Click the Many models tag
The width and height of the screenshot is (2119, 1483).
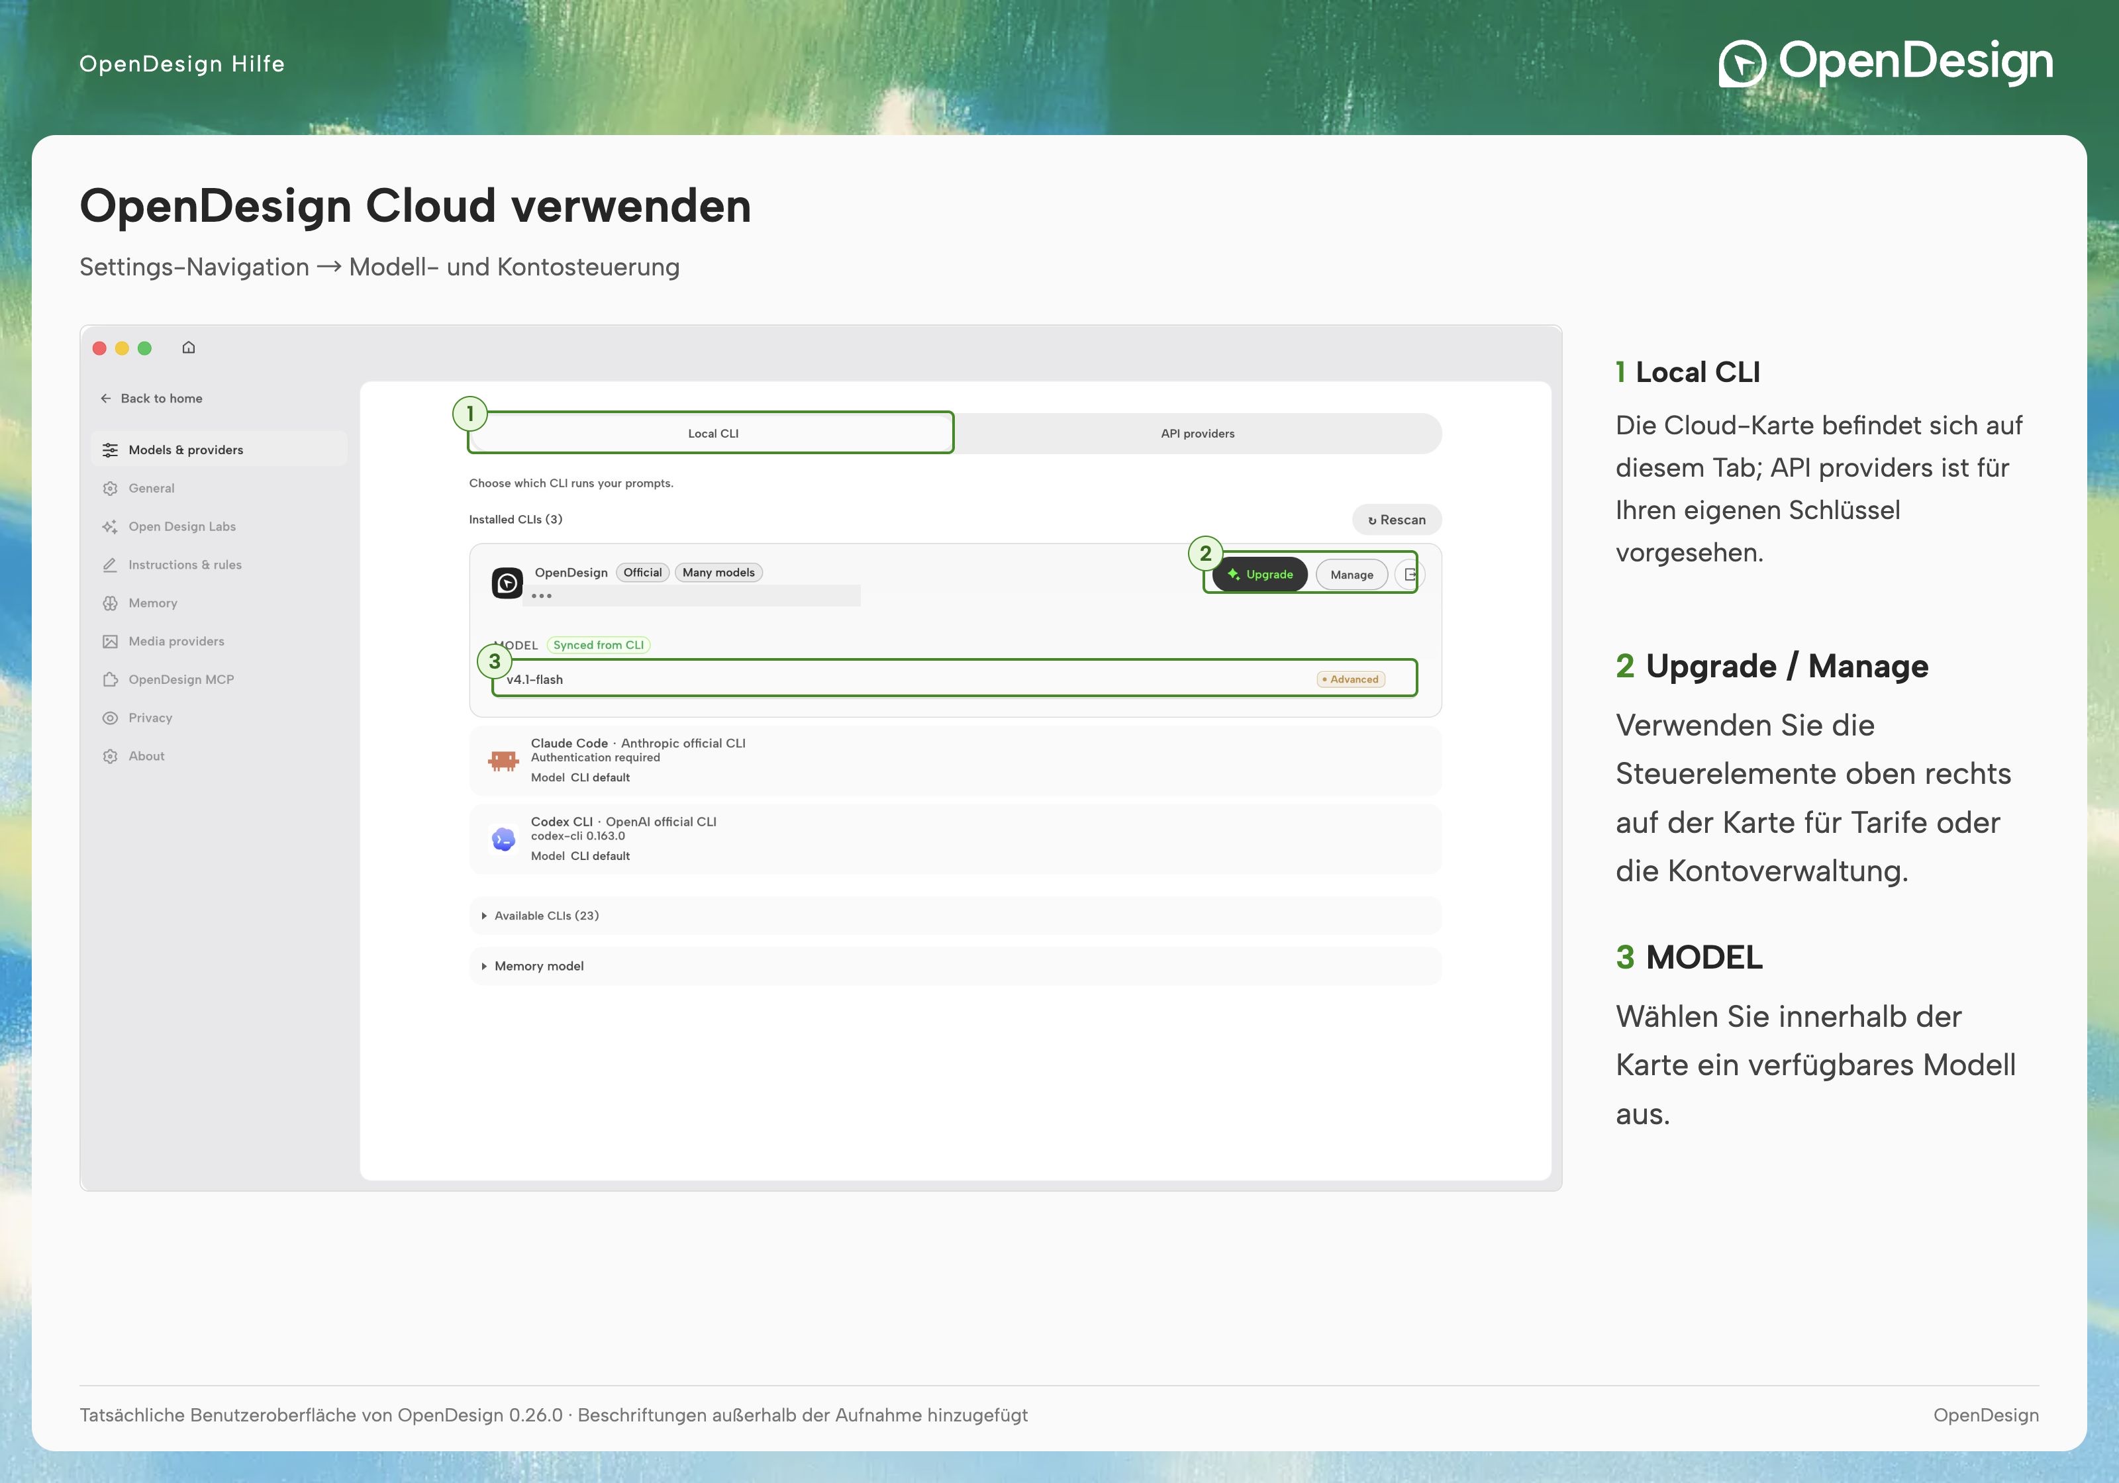[718, 572]
